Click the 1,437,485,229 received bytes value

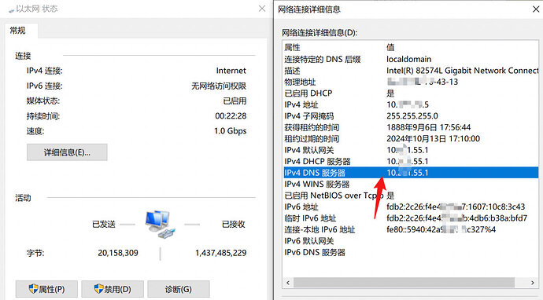coord(221,253)
